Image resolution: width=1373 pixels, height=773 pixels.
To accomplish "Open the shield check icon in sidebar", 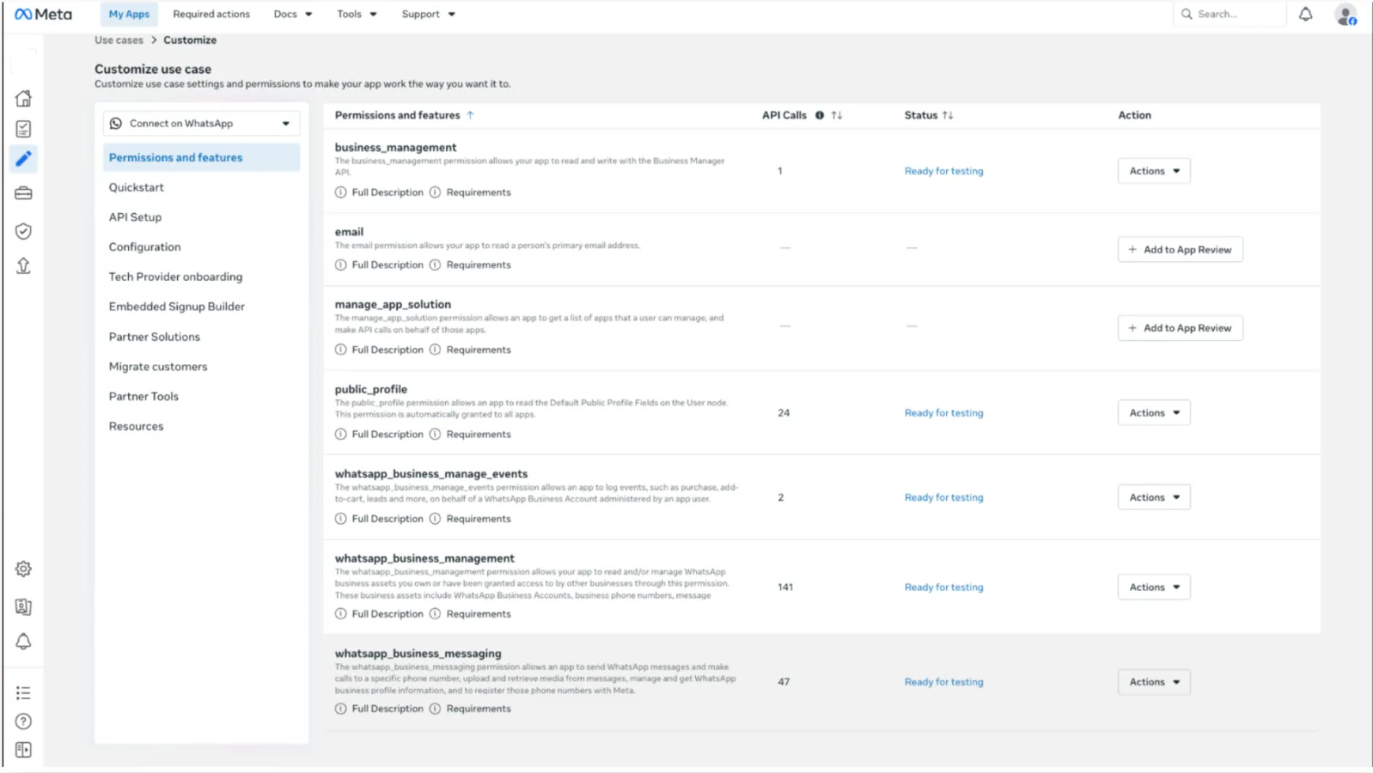I will [x=23, y=231].
